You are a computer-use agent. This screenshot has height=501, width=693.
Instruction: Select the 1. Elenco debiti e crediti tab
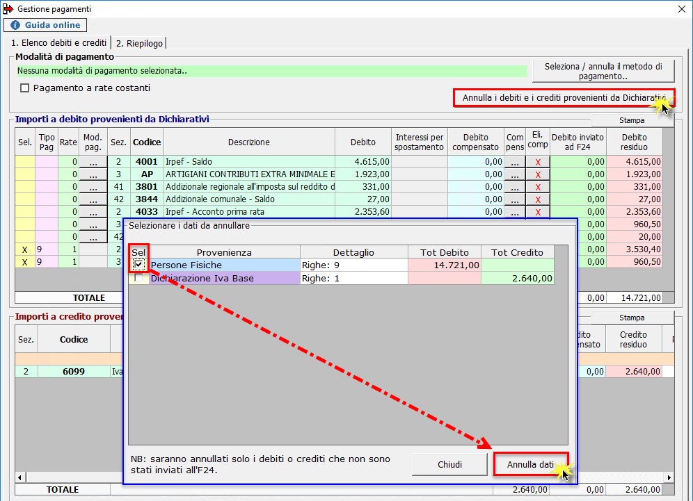(x=58, y=43)
